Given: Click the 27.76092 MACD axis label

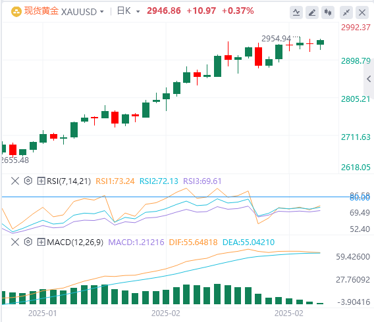Looking at the screenshot, I should click(353, 280).
